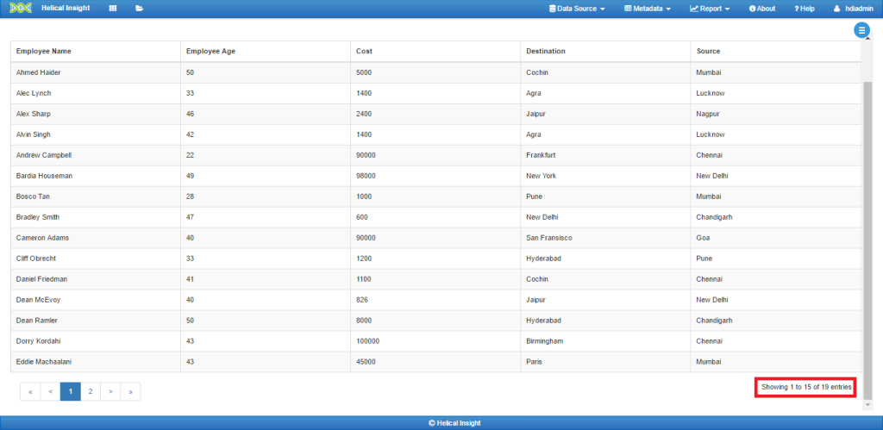The height and width of the screenshot is (430, 883).
Task: Go to first page with « button
Action: tap(30, 392)
